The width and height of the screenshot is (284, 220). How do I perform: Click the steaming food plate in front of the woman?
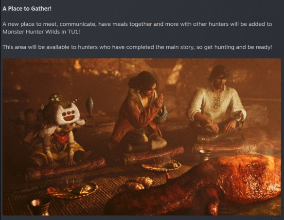162,165
